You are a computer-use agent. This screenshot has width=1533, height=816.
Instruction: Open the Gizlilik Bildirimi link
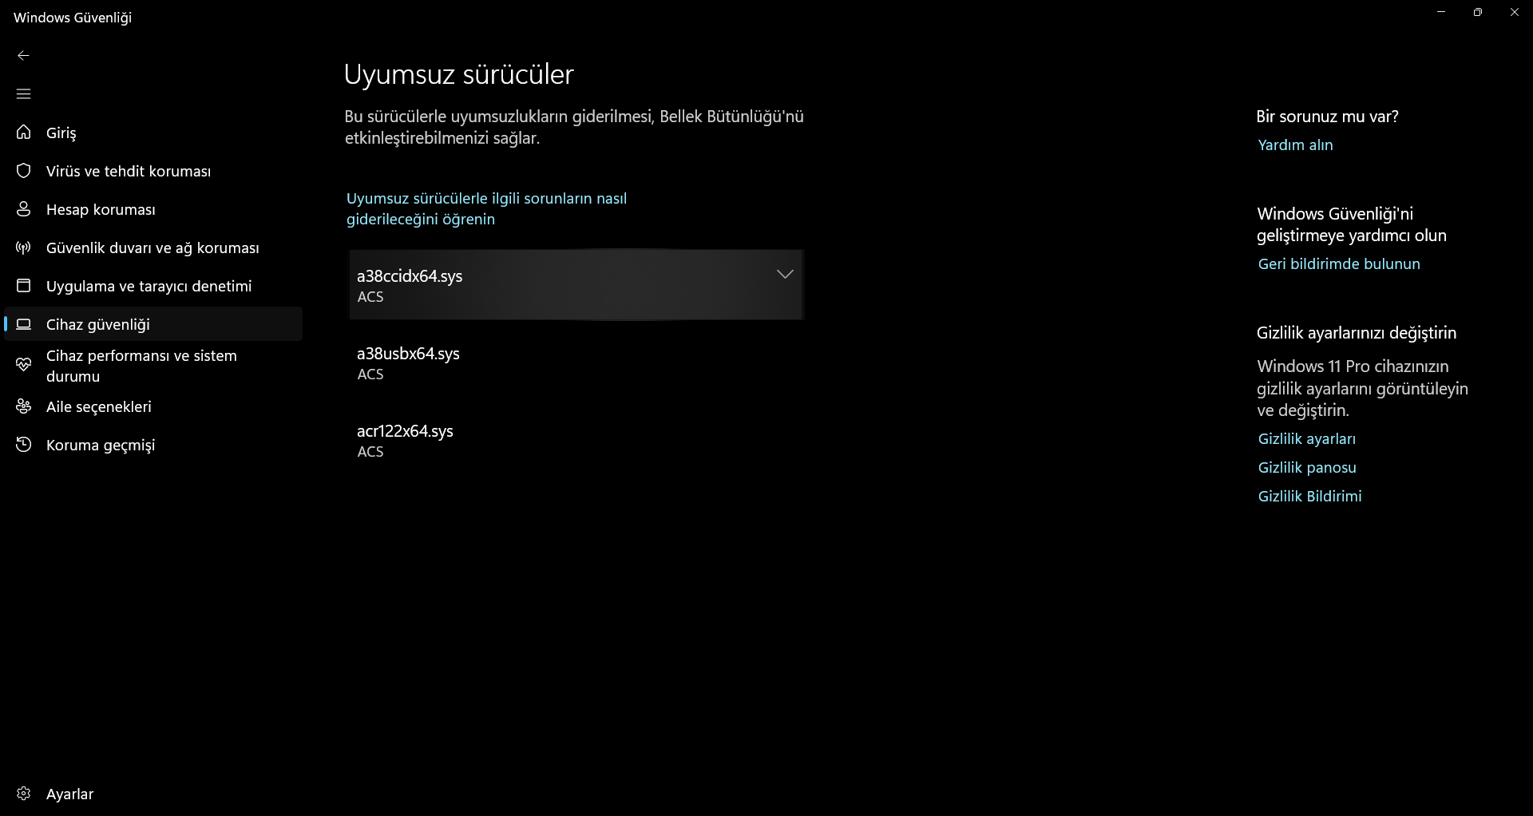[x=1309, y=497]
